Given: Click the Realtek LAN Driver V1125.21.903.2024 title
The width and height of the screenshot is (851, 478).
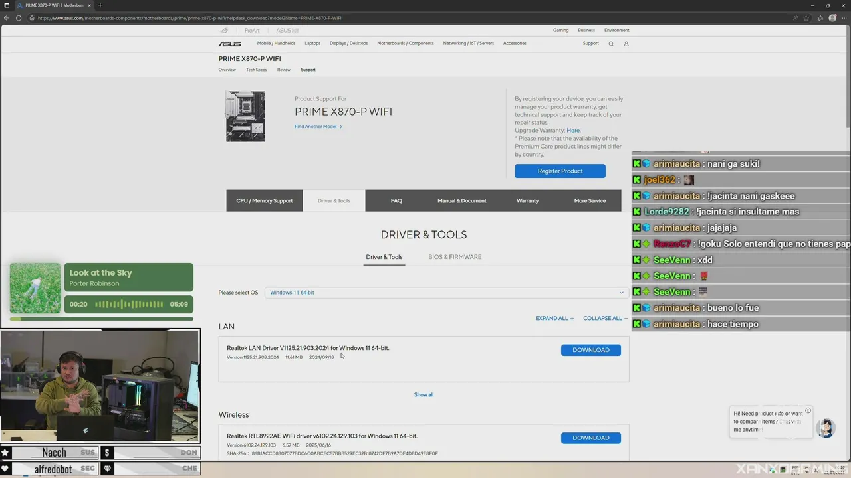Looking at the screenshot, I should click(308, 348).
